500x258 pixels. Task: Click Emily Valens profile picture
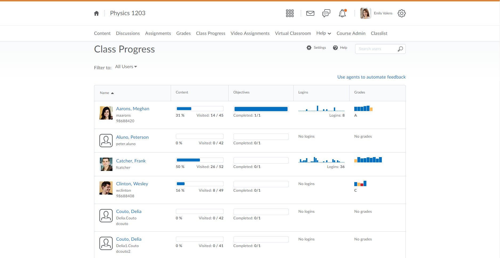tap(365, 13)
